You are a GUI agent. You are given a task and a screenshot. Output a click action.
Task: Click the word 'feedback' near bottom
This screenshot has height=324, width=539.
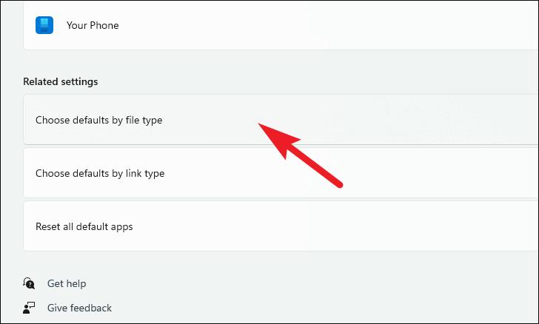coord(91,308)
